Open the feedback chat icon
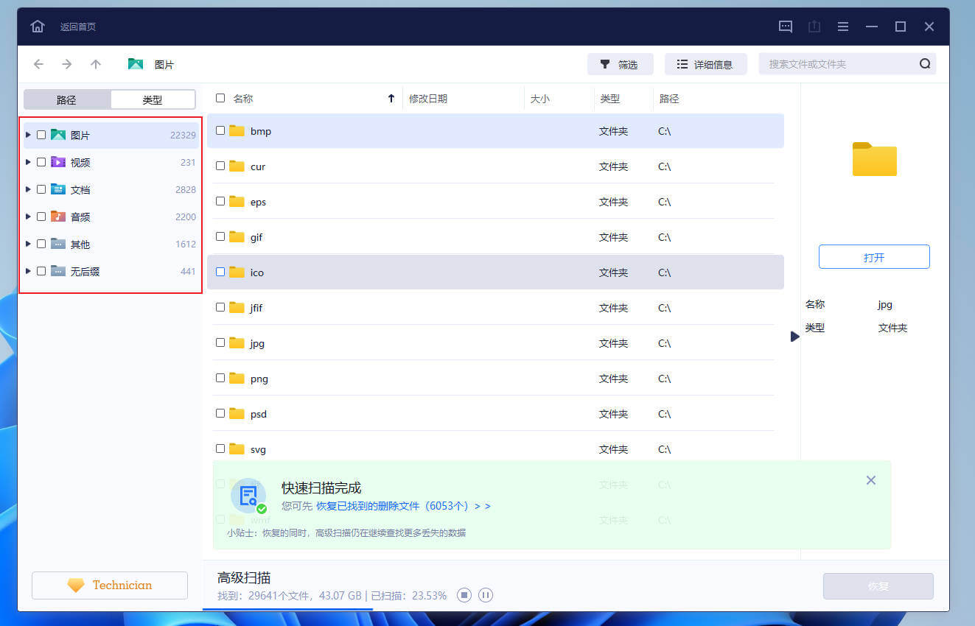The height and width of the screenshot is (626, 975). [785, 26]
